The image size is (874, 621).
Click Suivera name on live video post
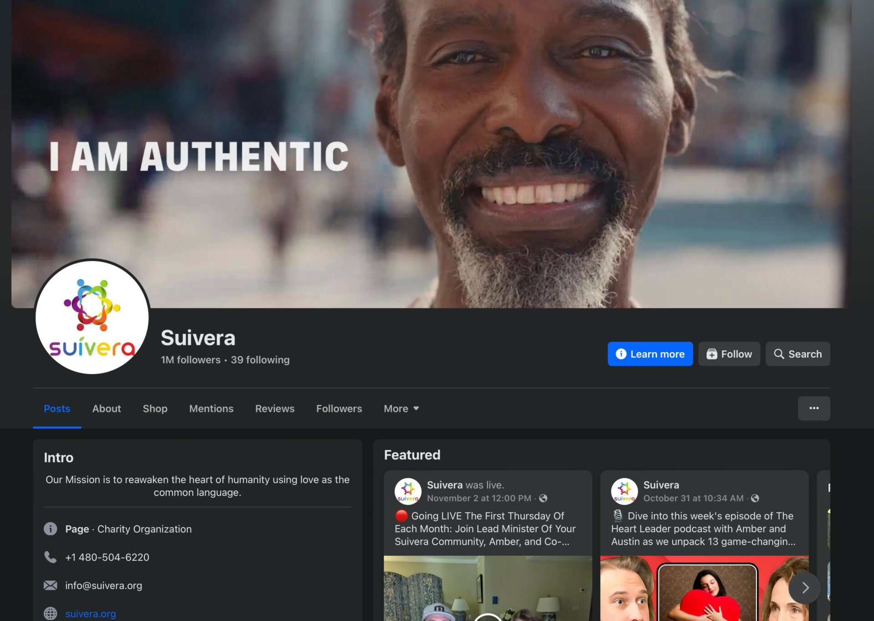click(x=445, y=485)
